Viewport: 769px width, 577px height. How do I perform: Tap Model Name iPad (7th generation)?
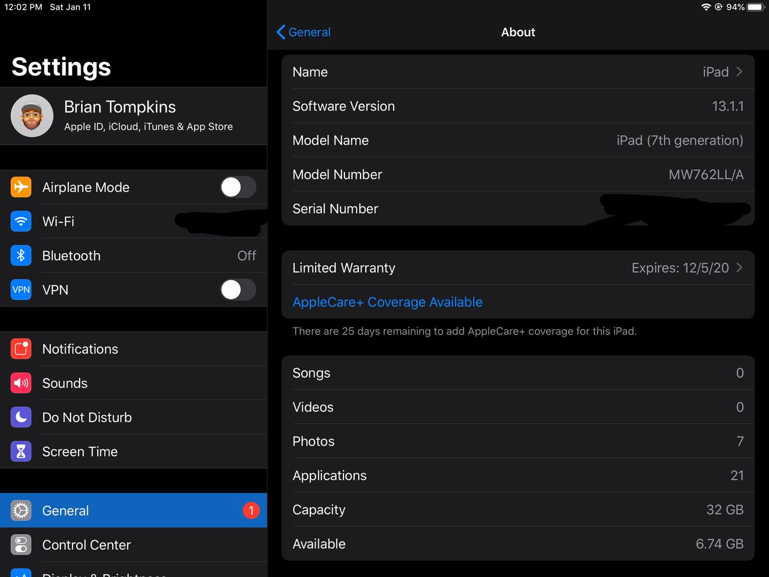(x=680, y=140)
